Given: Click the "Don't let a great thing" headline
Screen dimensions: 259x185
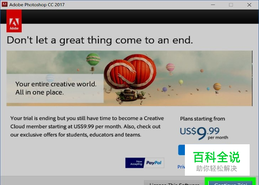Looking at the screenshot, I should click(x=100, y=40).
